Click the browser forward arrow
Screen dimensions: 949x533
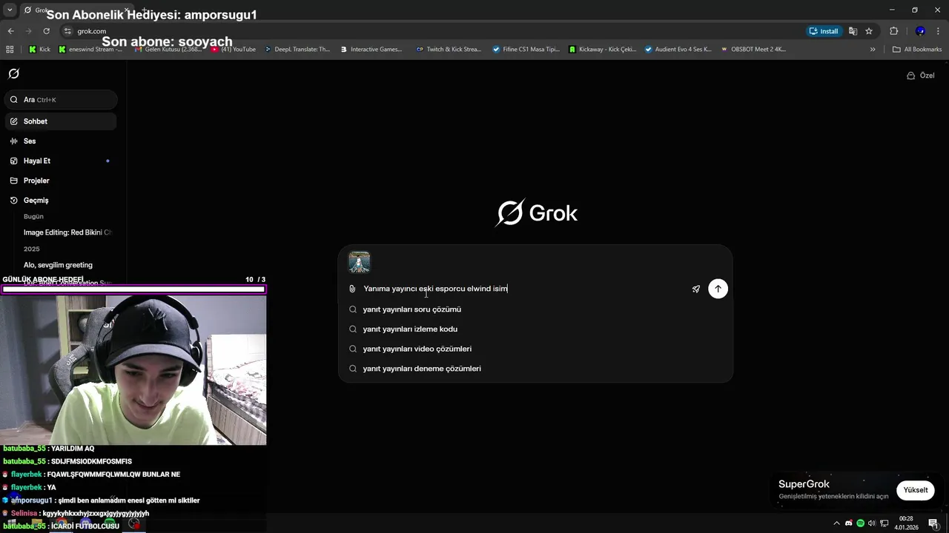click(x=28, y=31)
